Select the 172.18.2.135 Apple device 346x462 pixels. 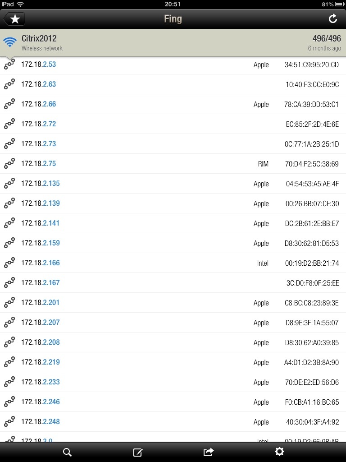[173, 184]
